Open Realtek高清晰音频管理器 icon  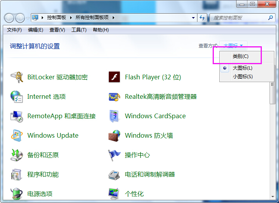114,96
